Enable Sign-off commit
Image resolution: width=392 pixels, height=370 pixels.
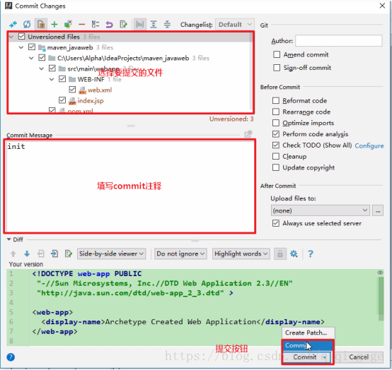(x=277, y=68)
